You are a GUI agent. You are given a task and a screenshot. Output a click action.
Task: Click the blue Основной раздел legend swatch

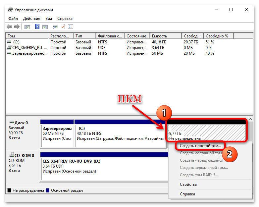point(48,190)
